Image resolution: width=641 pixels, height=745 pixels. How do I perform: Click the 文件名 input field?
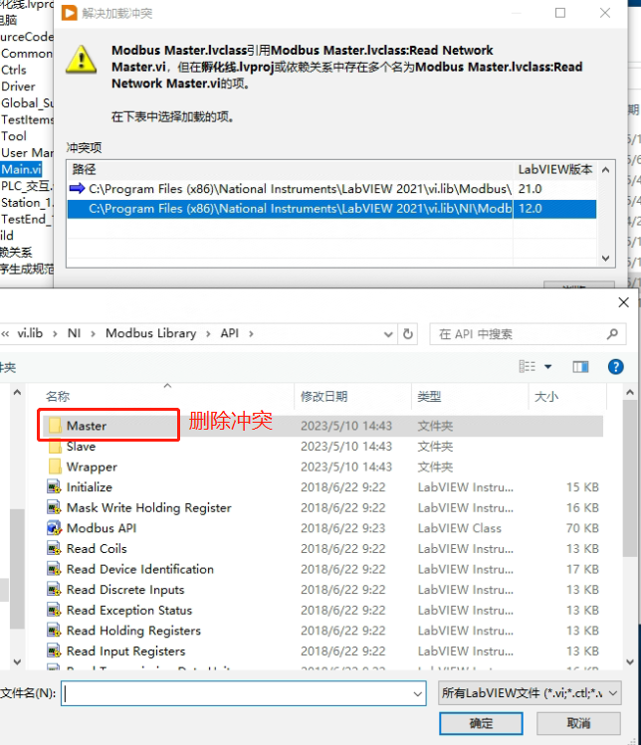(243, 693)
